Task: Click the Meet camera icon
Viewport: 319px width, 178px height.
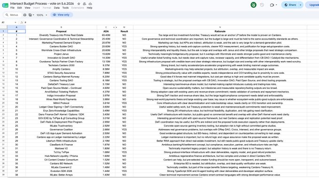Action: 272,5
